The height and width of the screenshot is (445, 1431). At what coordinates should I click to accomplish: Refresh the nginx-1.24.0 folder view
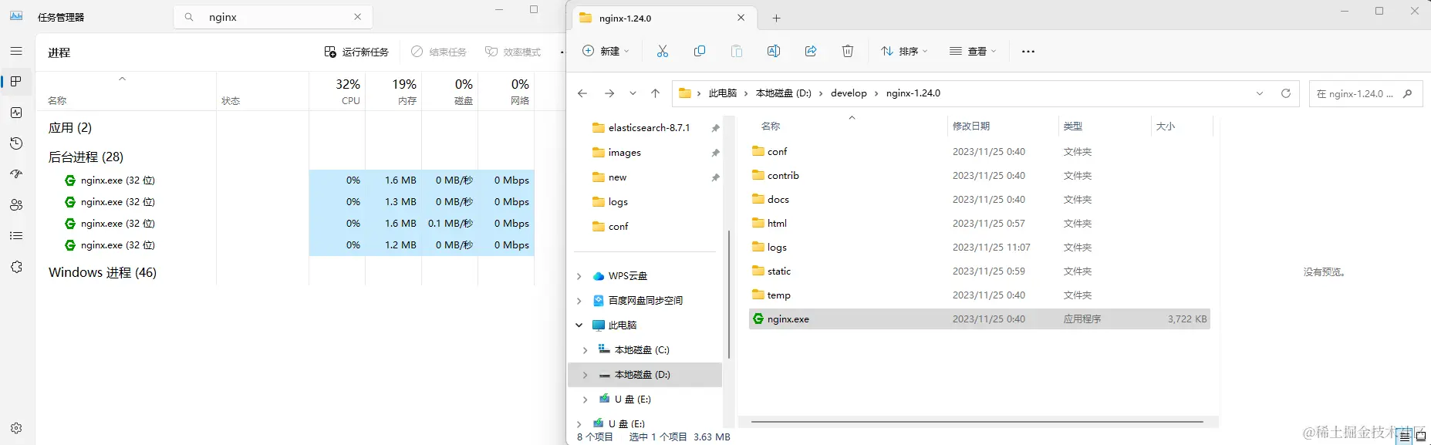1286,93
